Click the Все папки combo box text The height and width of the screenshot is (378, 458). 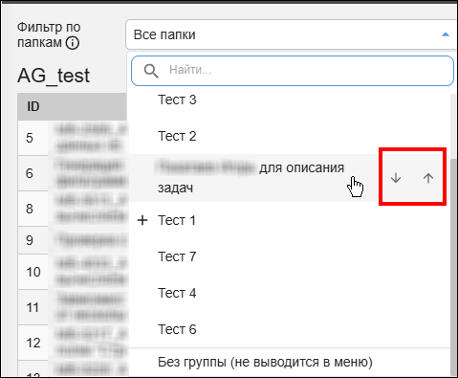coord(164,34)
